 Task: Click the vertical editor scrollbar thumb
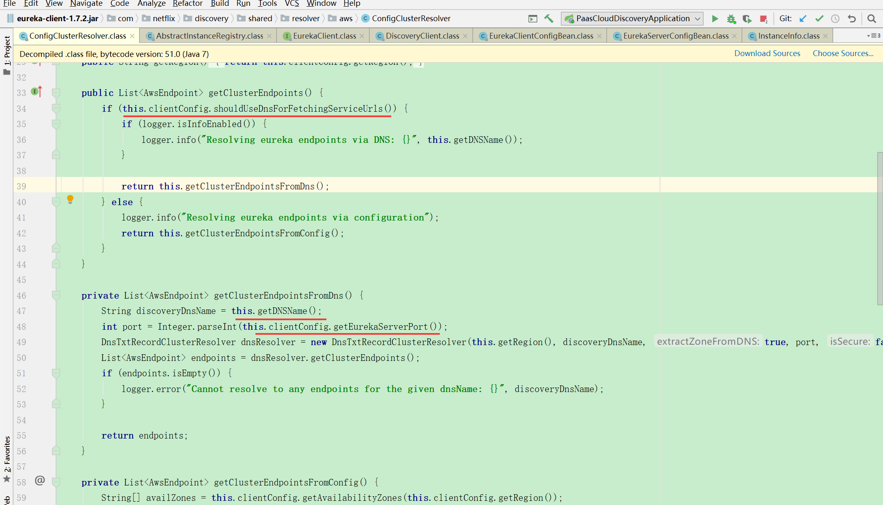pos(880,228)
